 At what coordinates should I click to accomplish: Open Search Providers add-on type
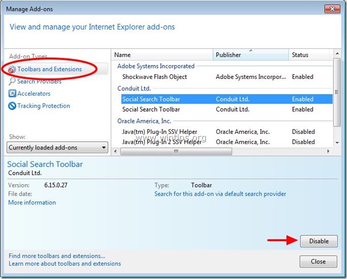(39, 82)
